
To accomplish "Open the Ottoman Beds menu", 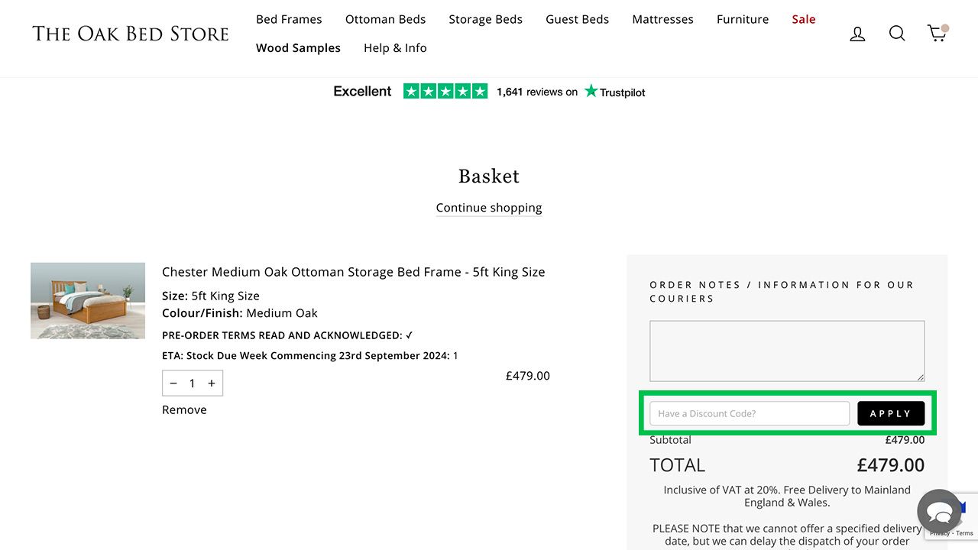I will [x=385, y=19].
